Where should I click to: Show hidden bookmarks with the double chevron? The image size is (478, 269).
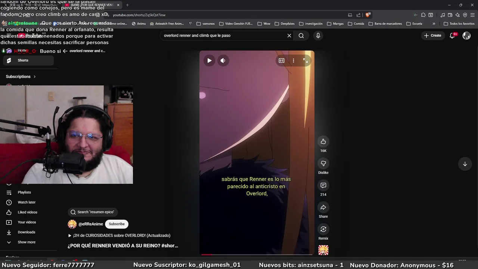[434, 24]
